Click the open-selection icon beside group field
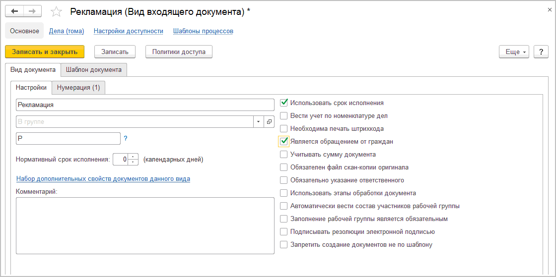Screen dimensions: 556x277 (270, 122)
